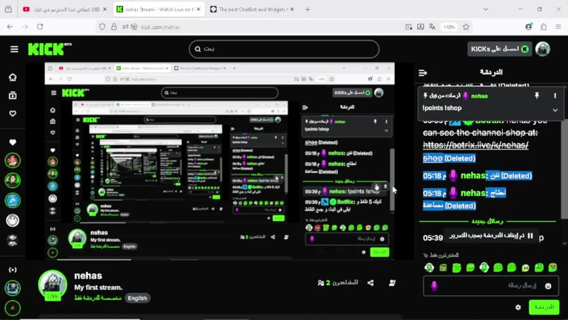Insert the last emote in the quick emote row
This screenshot has width=568, height=320.
(x=553, y=268)
